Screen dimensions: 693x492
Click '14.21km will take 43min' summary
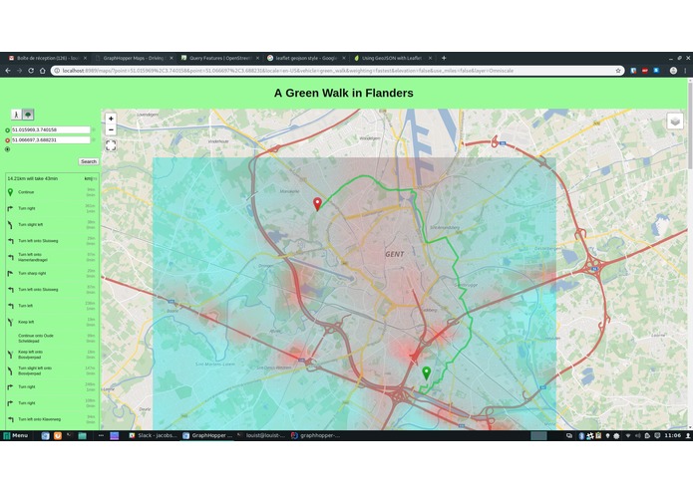pyautogui.click(x=33, y=178)
